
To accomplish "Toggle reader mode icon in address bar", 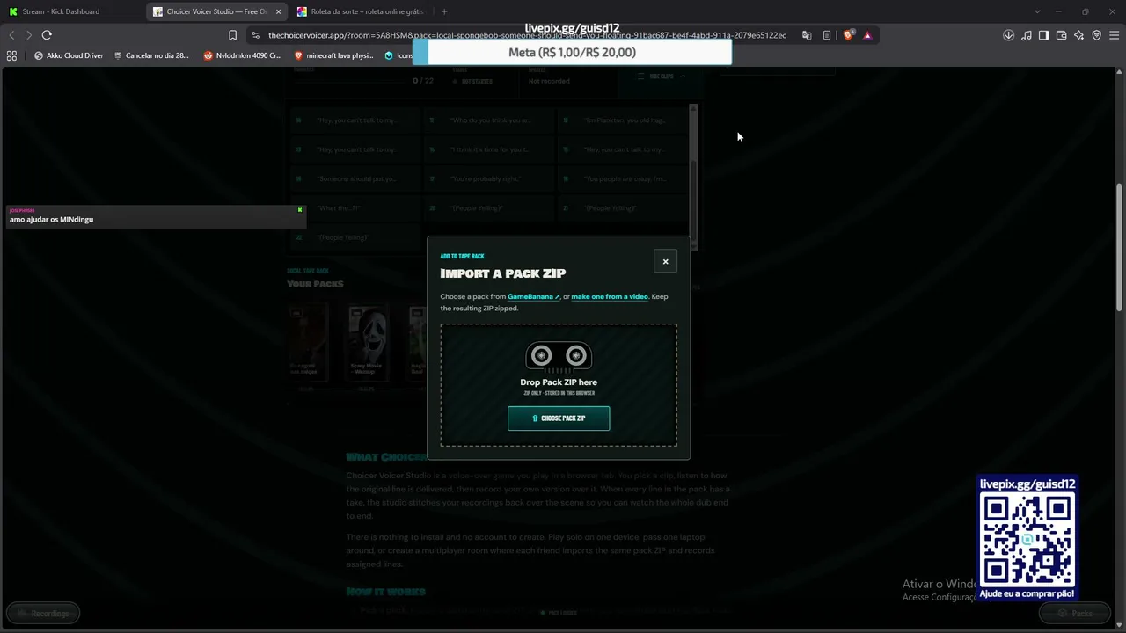I will click(x=827, y=35).
